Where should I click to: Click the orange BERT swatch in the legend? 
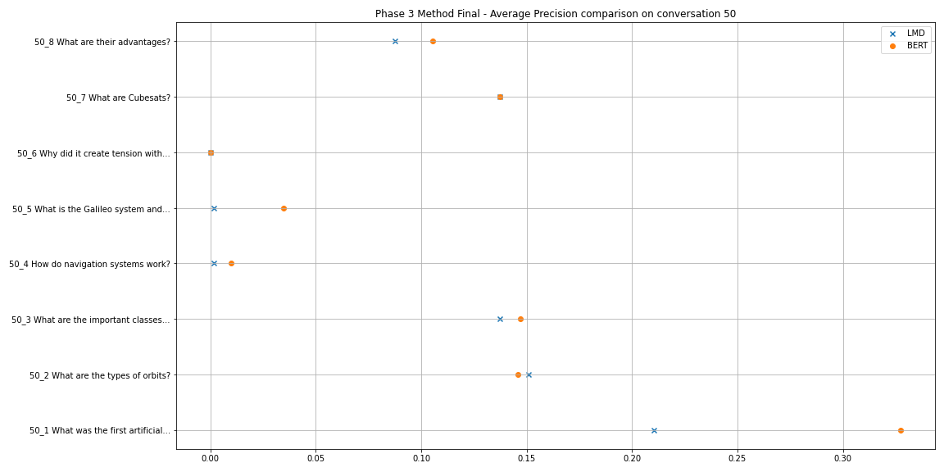tap(892, 46)
